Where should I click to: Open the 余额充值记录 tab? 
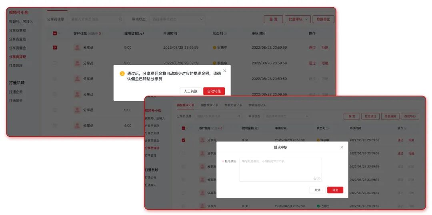(233, 105)
